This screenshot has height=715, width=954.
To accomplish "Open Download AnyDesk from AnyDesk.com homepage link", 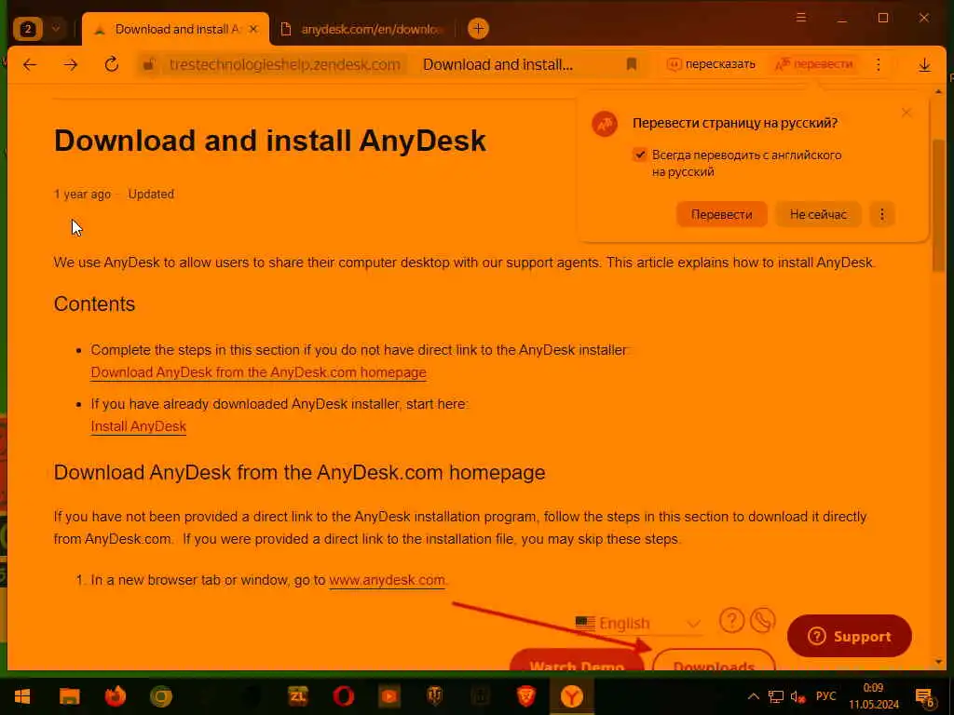I will pos(259,372).
